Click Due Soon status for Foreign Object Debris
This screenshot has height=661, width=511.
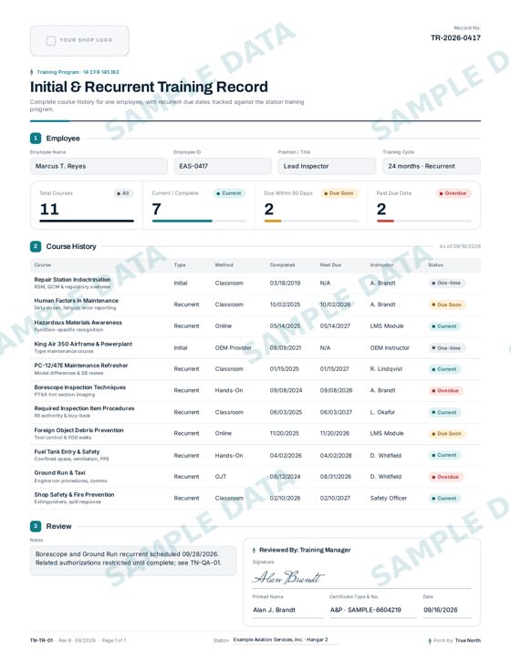[x=446, y=433]
